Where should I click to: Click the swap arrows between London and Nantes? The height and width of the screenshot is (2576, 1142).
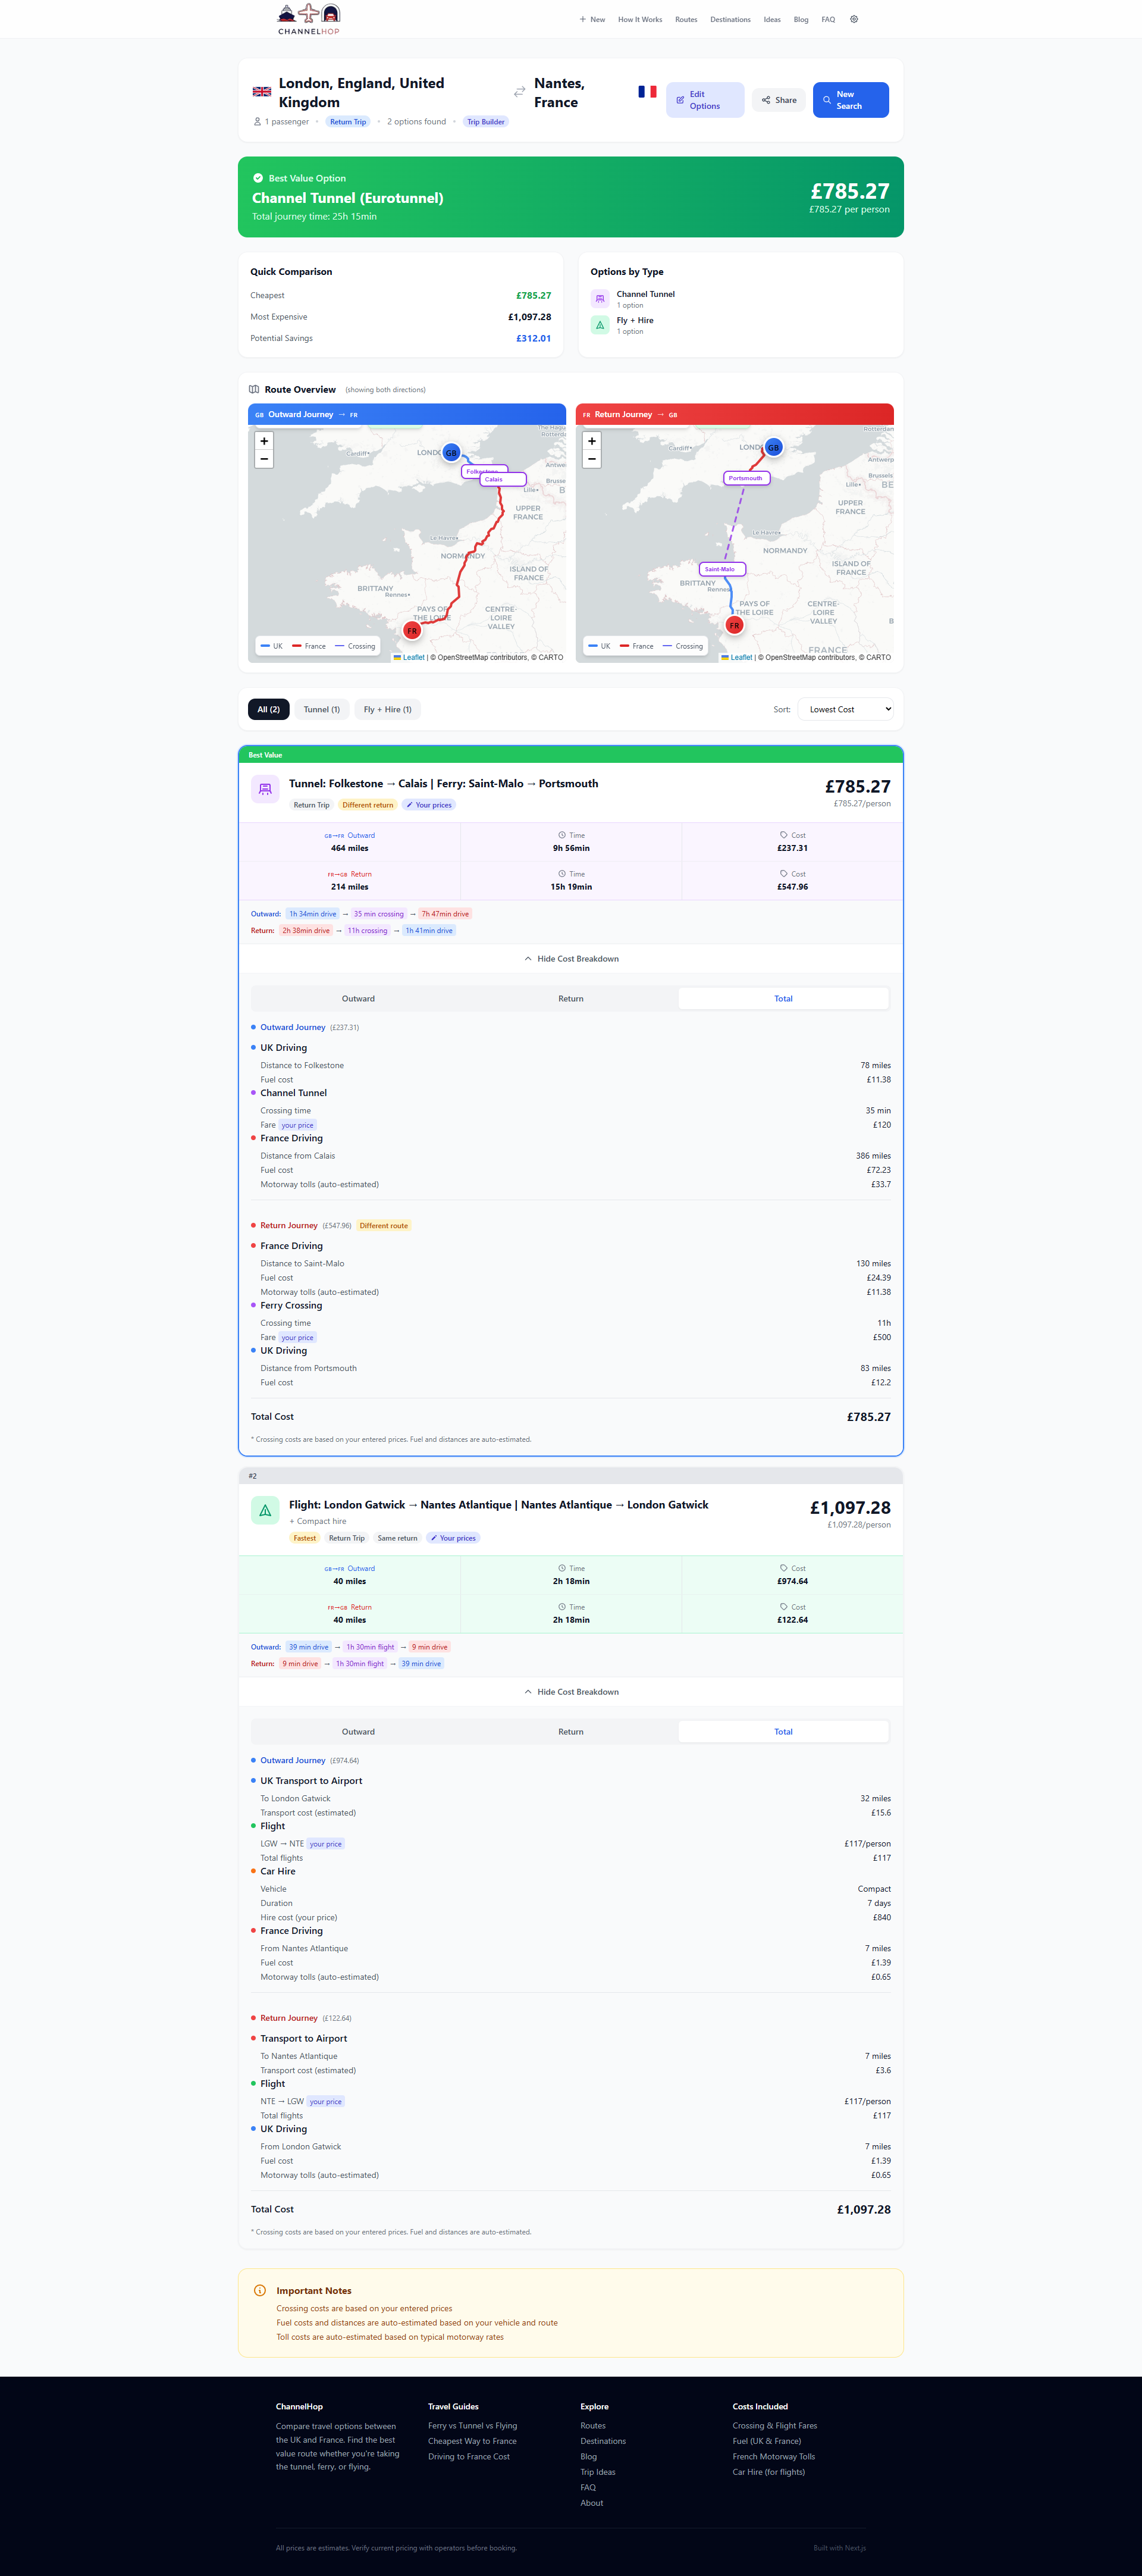coord(519,92)
